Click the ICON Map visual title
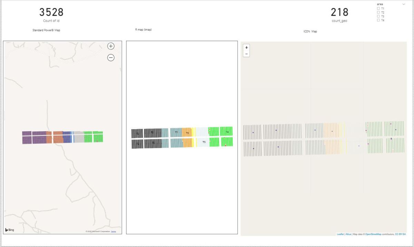 [x=310, y=31]
